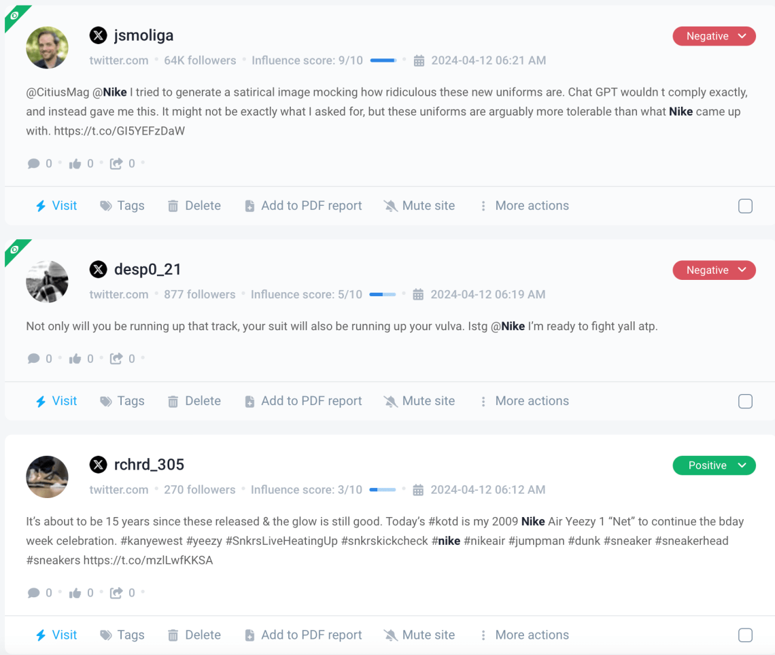Screen dimensions: 775x655
Task: Check the selection box for desp0_21's tweet
Action: tap(745, 401)
